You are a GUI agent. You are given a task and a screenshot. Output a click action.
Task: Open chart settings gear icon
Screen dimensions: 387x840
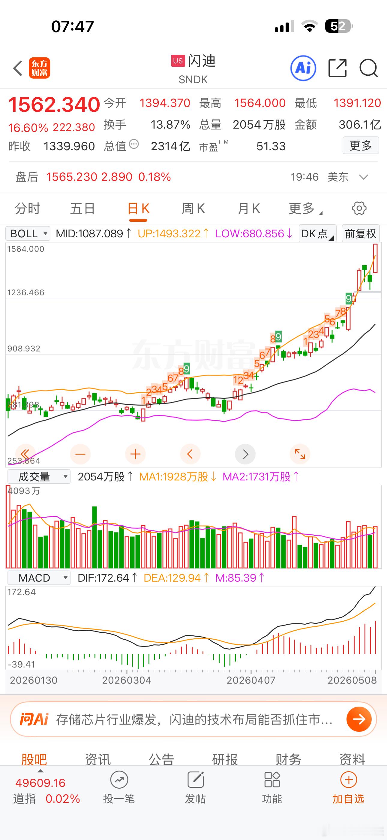pyautogui.click(x=359, y=208)
